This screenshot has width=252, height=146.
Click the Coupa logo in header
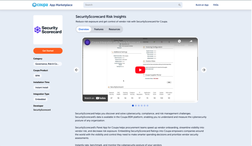point(40,5)
